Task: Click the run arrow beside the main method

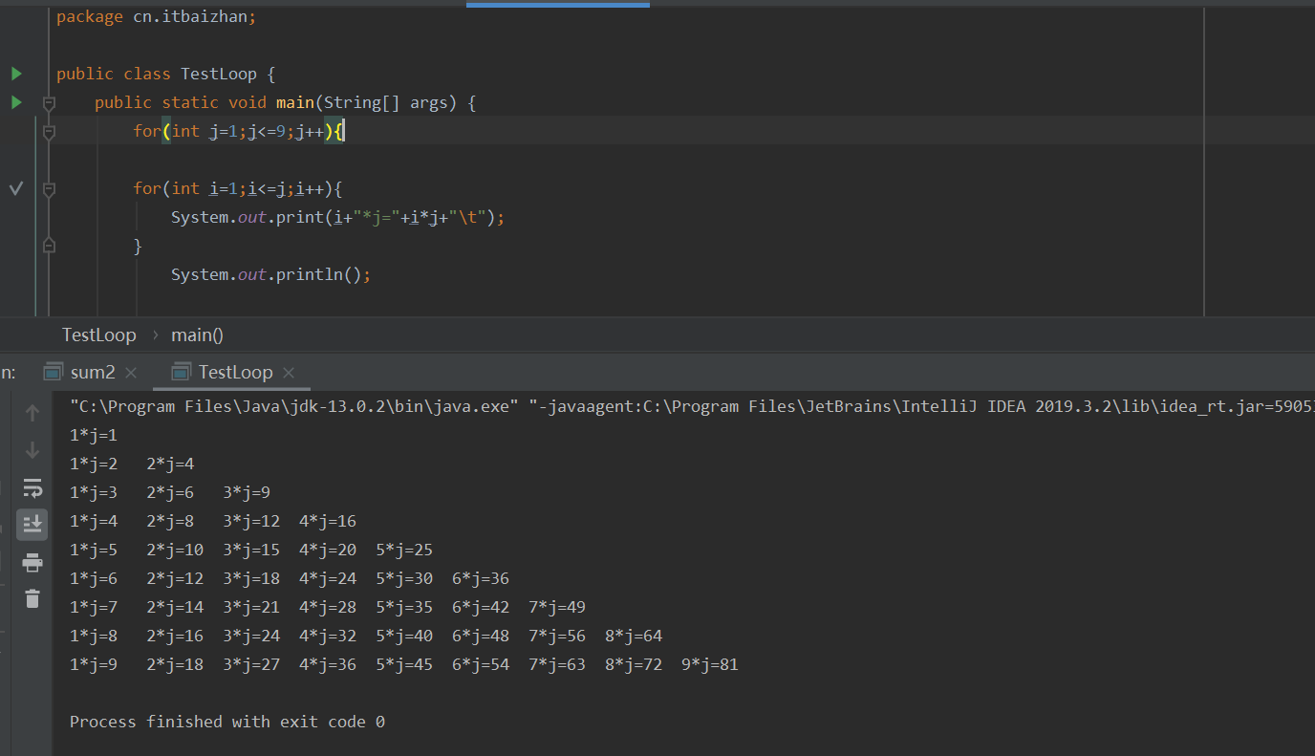Action: click(16, 102)
